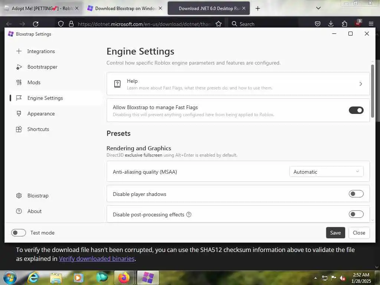Save the Bloxstrap settings
380x285 pixels.
pyautogui.click(x=335, y=233)
